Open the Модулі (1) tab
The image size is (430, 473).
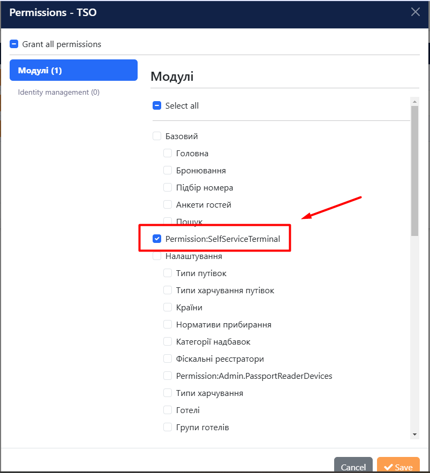[x=73, y=71]
